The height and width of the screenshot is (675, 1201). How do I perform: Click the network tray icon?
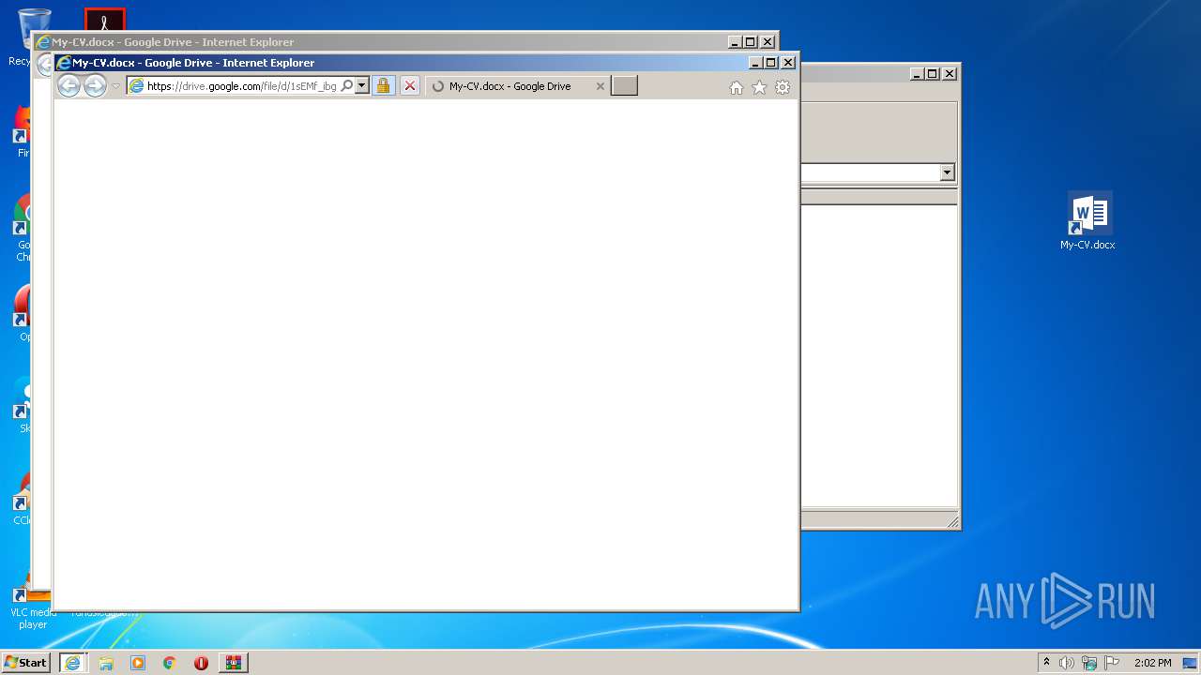[x=1088, y=663]
